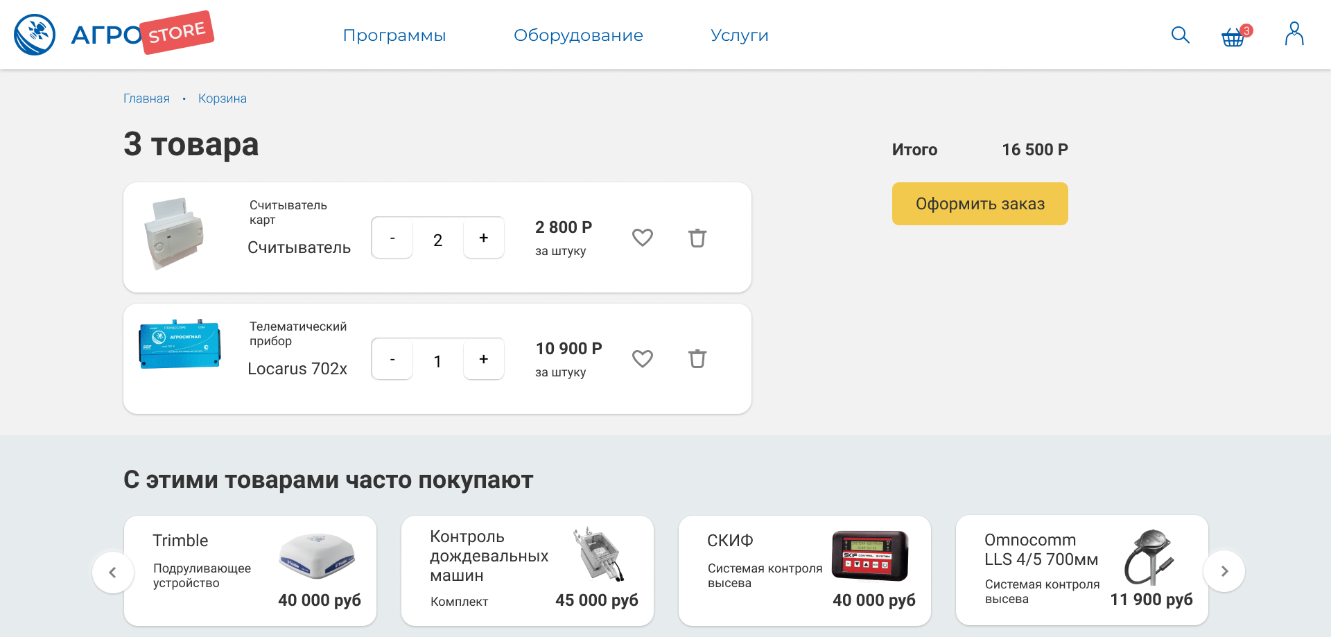Viewport: 1331px width, 637px height.
Task: Open the СКИФ seeding control card
Action: [805, 570]
